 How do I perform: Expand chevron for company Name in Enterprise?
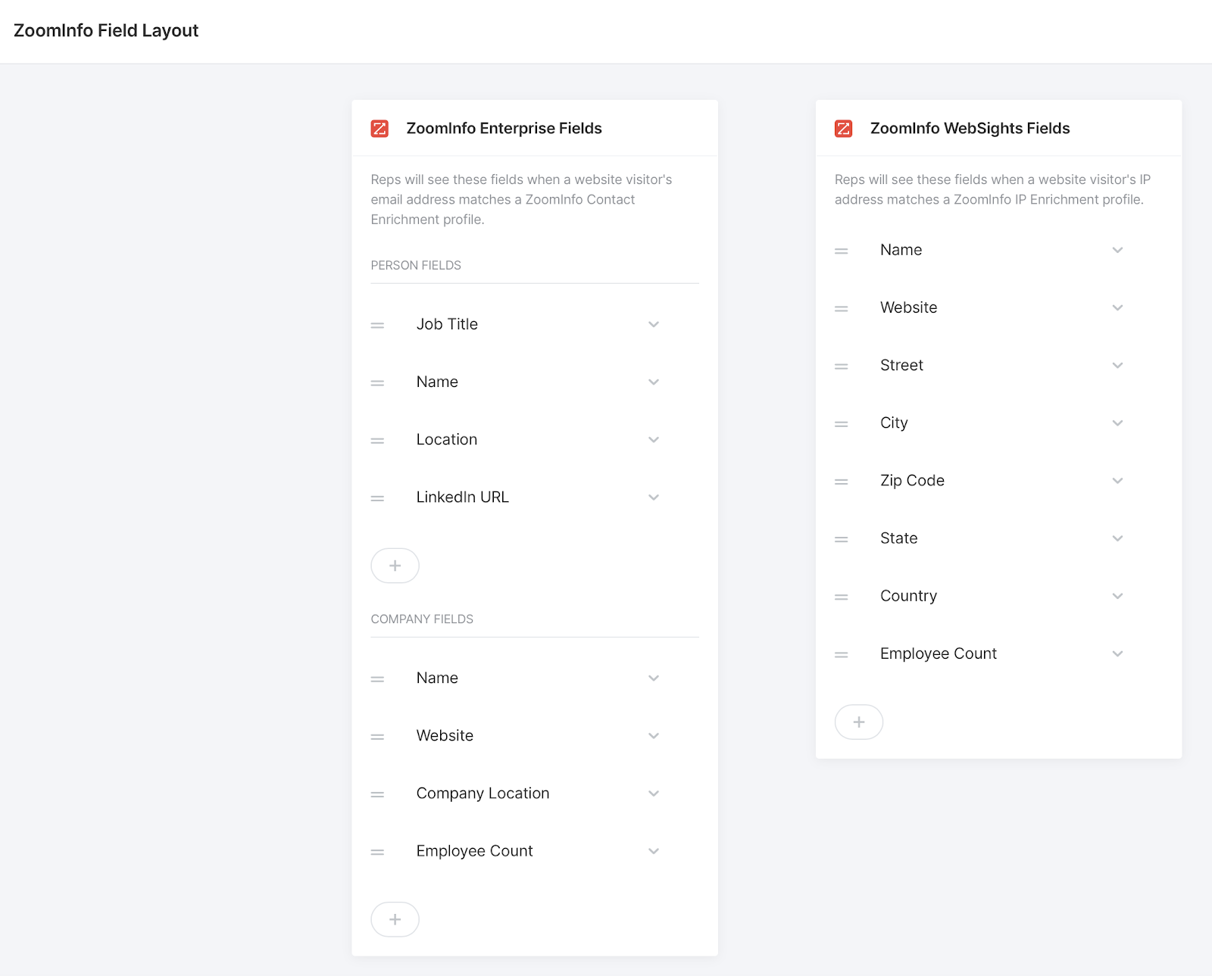pyautogui.click(x=654, y=678)
